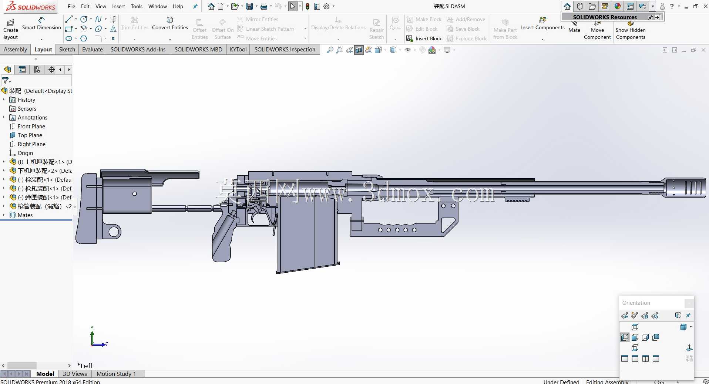Expand the History tree node
This screenshot has width=709, height=384.
pos(4,100)
